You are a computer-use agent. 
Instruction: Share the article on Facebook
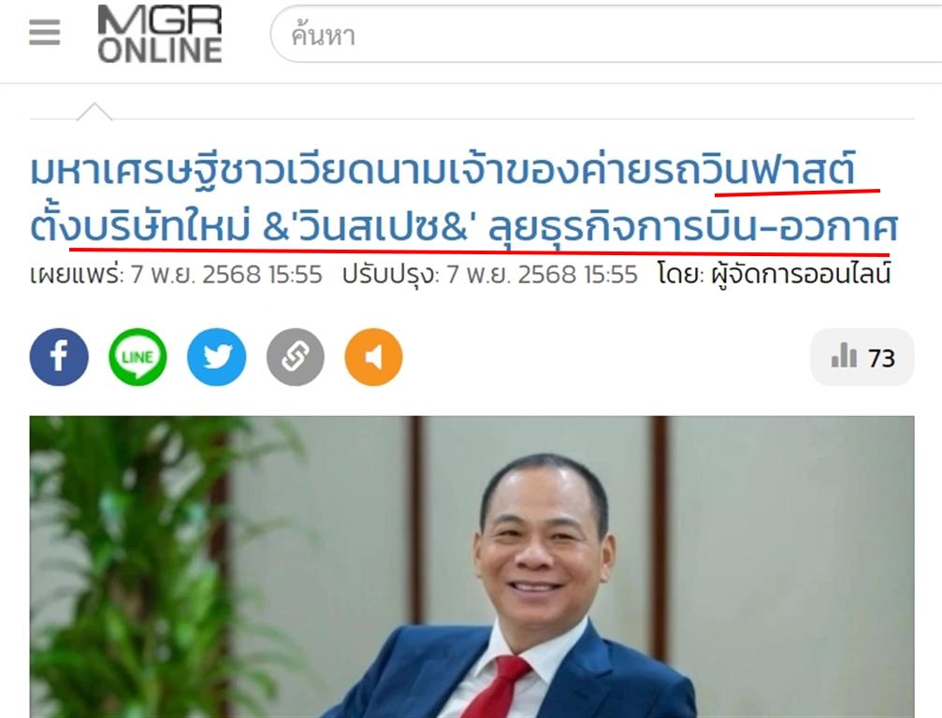[x=59, y=357]
